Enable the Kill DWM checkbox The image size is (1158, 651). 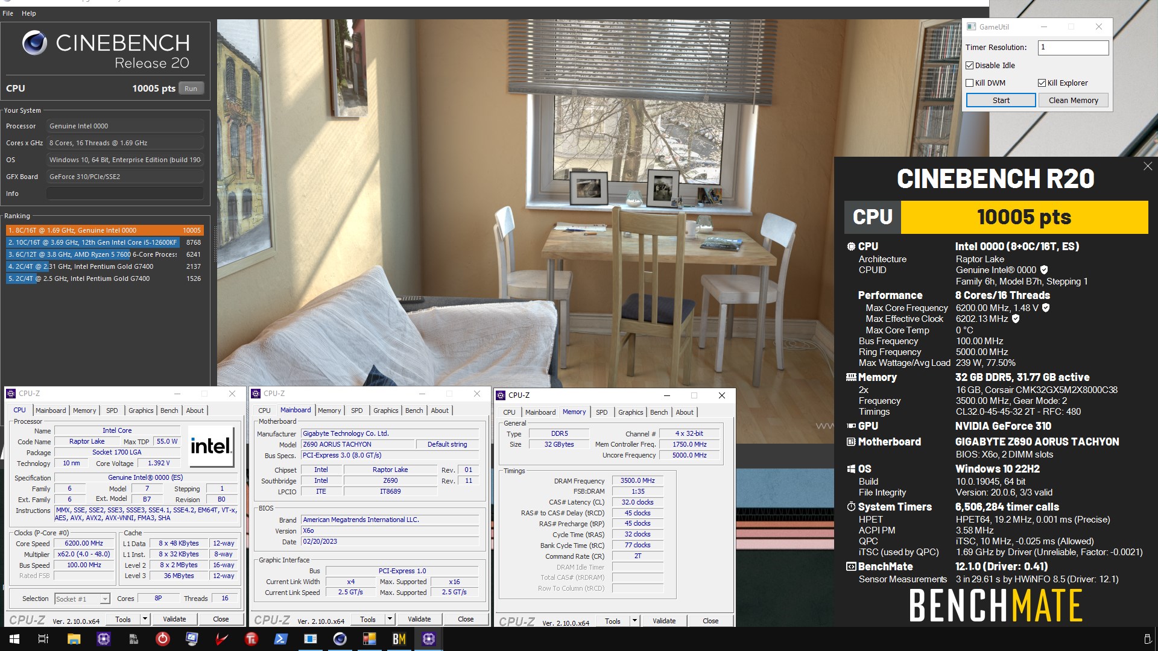tap(969, 83)
